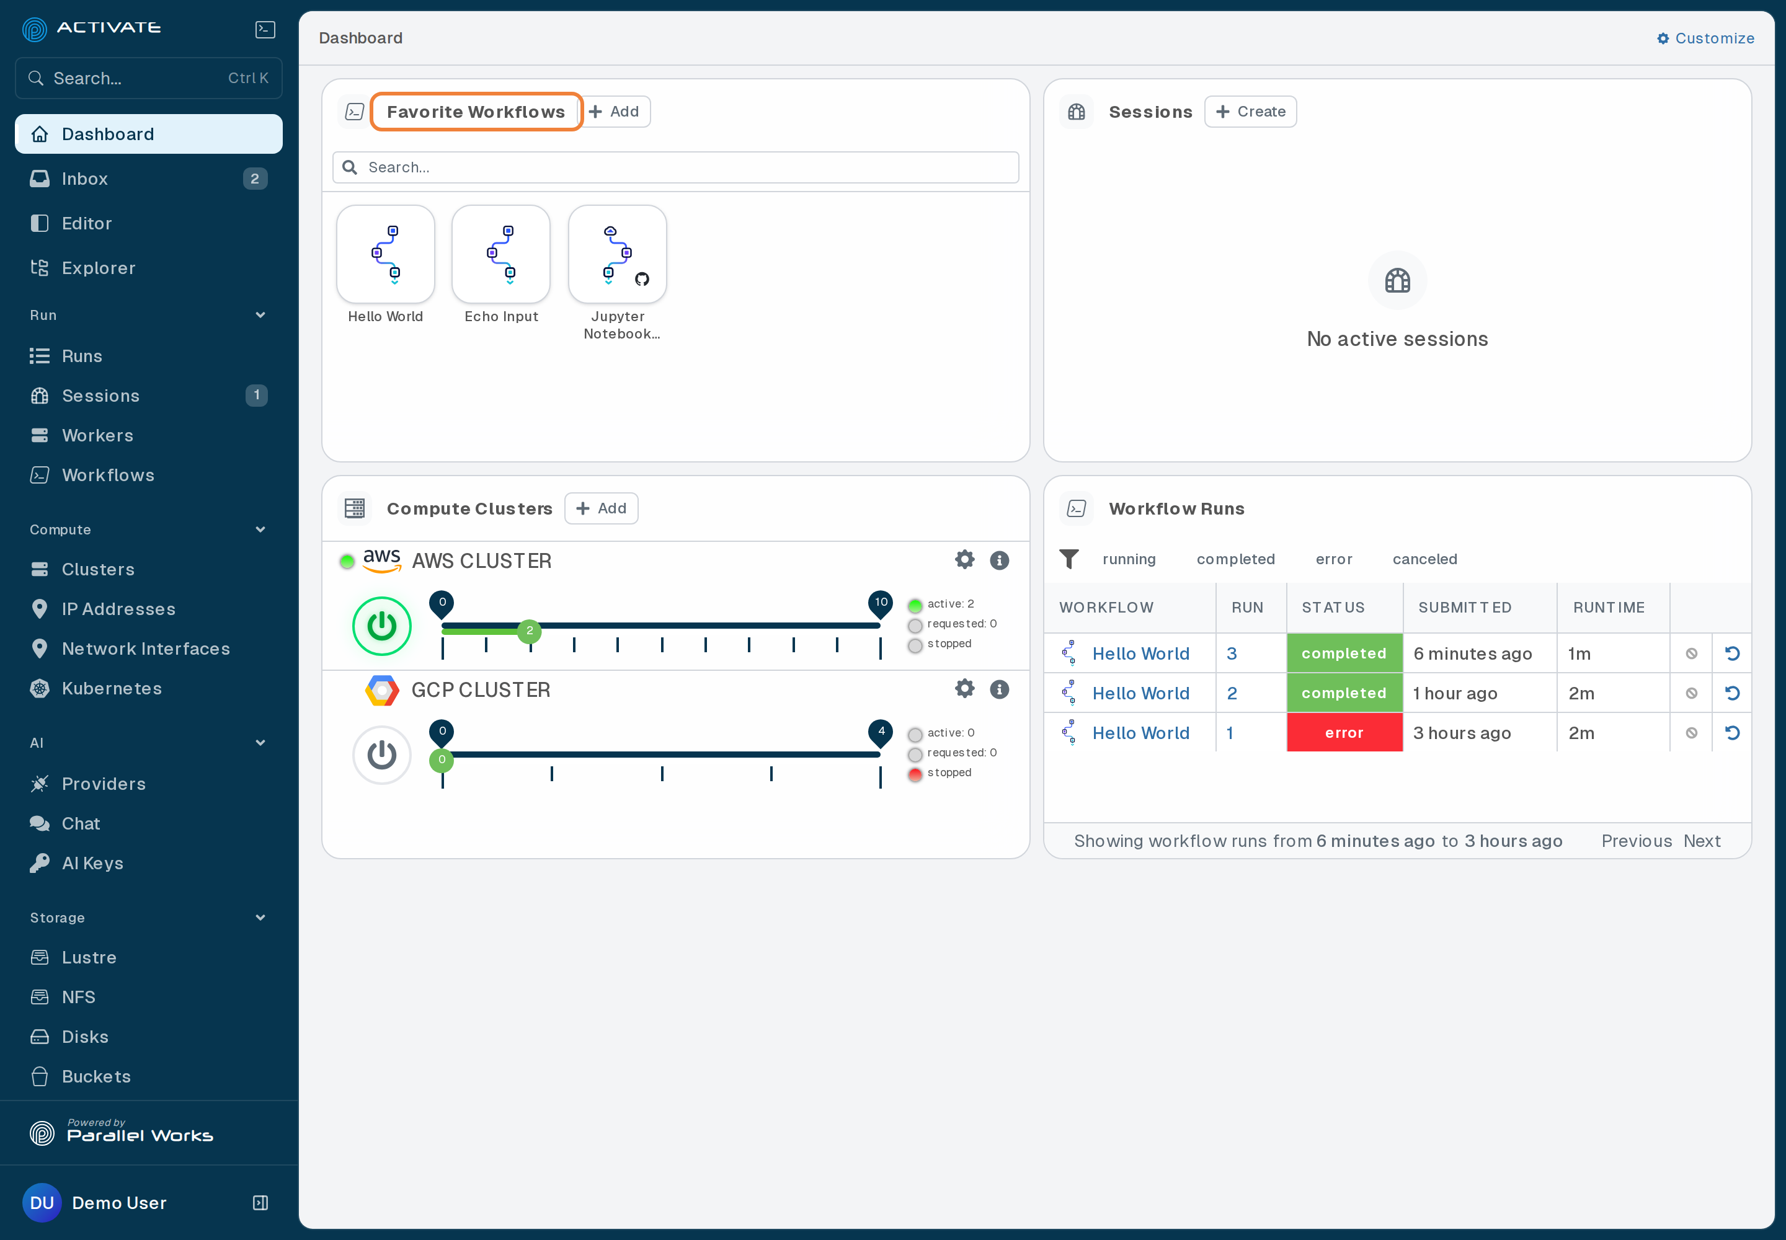This screenshot has height=1240, width=1786.
Task: Collapse the Run section chevron
Action: (x=260, y=315)
